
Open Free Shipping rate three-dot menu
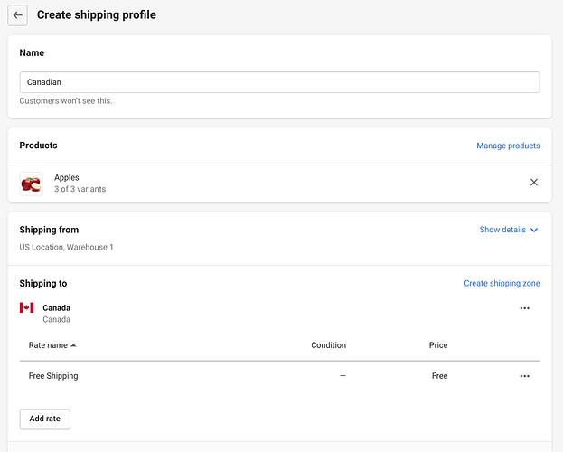click(x=524, y=376)
